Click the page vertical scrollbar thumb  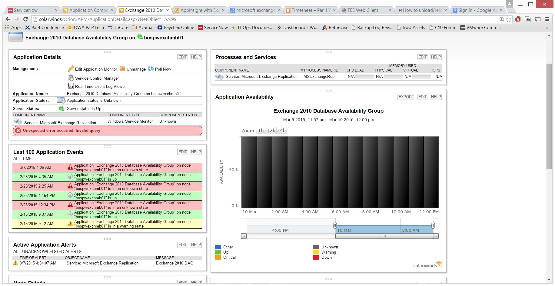[549, 116]
